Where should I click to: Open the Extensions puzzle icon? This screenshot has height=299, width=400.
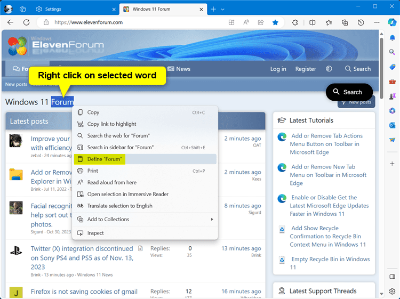(295, 22)
